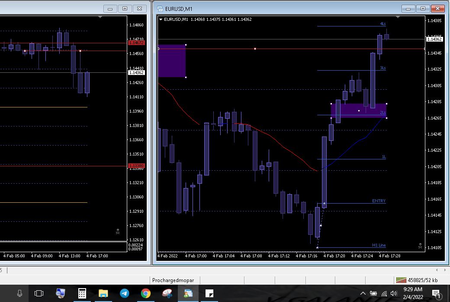Click the 4Ls level line label
Viewport: 450px width, 302px height.
(382, 24)
